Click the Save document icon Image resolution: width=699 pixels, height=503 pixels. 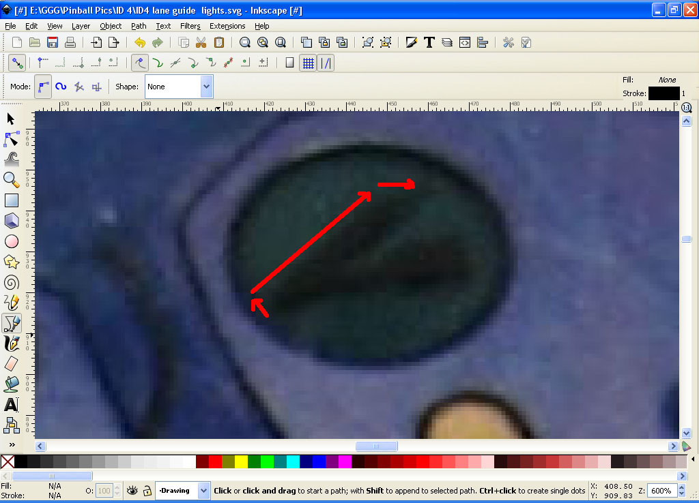53,43
